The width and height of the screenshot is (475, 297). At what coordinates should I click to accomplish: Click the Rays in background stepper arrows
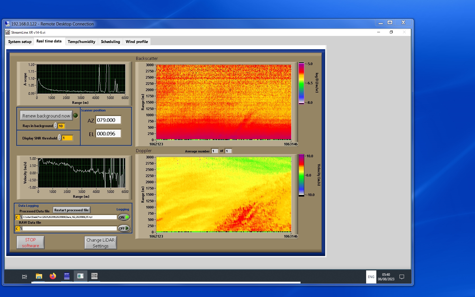[56, 126]
